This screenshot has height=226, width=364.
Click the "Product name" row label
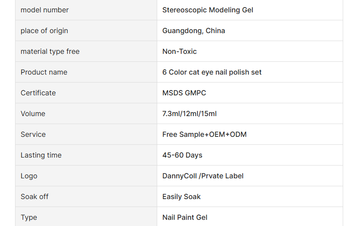pos(44,72)
